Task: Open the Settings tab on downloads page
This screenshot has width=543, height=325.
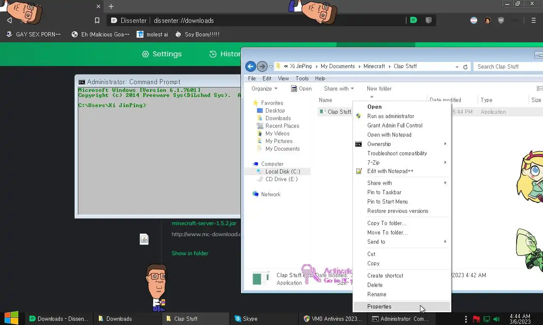Action: 162,54
